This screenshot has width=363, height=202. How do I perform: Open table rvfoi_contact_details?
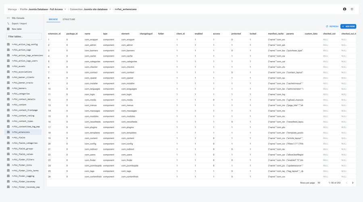click(x=23, y=99)
